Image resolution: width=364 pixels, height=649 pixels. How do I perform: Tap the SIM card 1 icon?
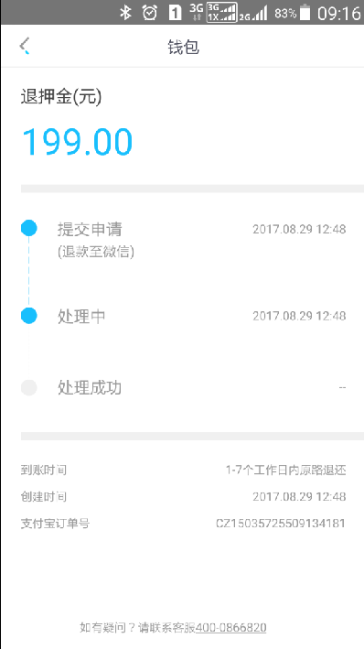(x=175, y=13)
